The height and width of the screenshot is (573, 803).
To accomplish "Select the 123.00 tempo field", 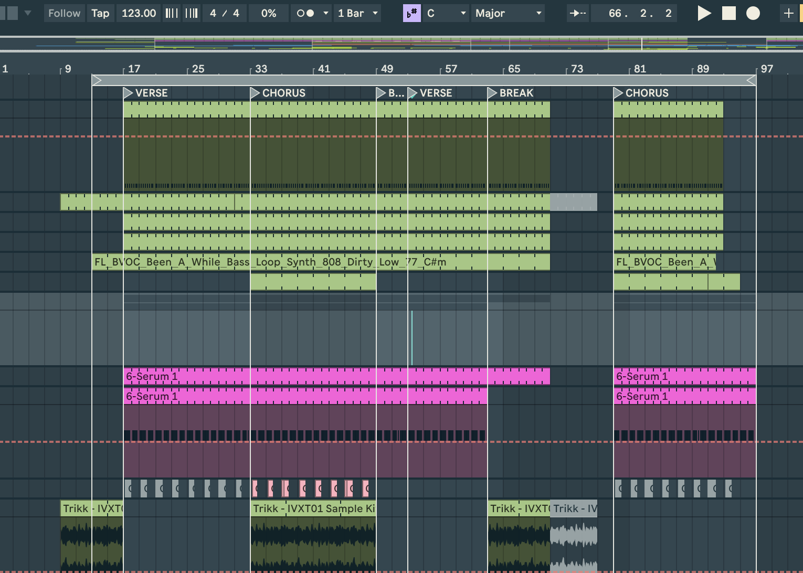I will [139, 13].
